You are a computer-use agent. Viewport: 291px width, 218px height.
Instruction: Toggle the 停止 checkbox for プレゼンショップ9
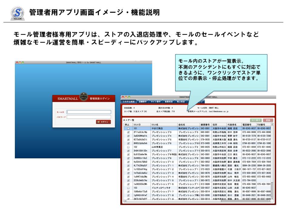(x=128, y=158)
